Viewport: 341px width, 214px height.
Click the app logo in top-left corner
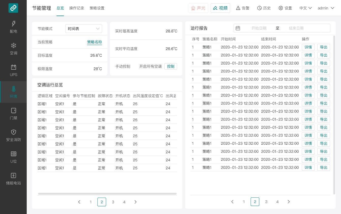[x=13, y=8]
